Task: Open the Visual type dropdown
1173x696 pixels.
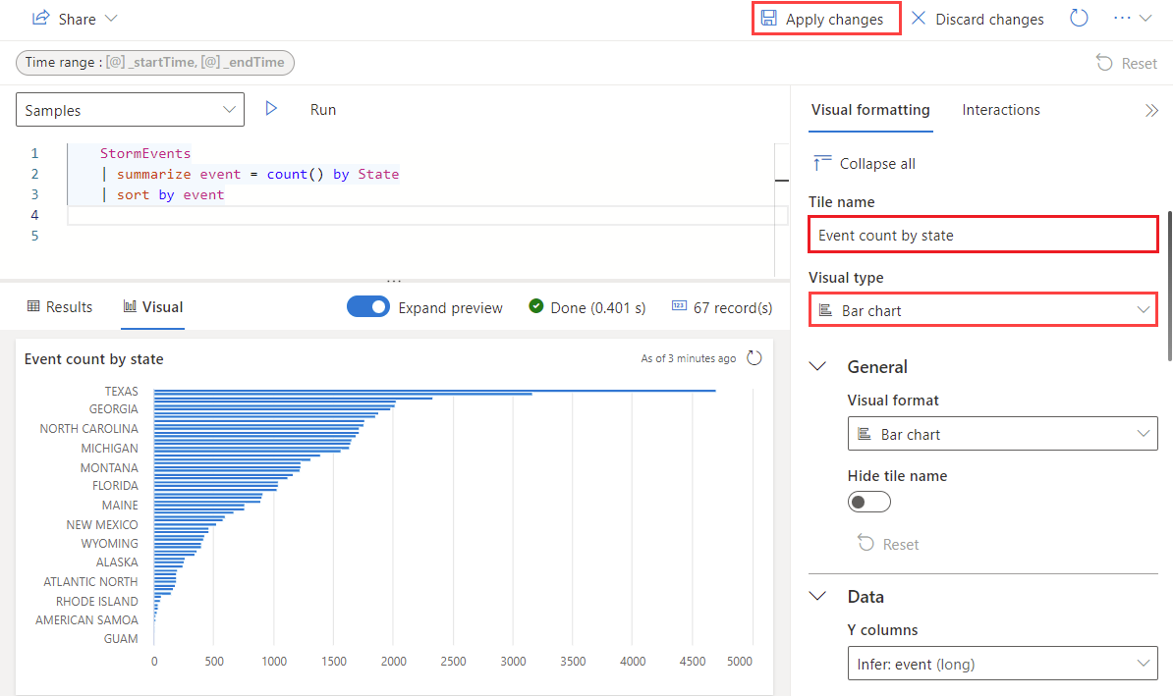Action: 983,309
